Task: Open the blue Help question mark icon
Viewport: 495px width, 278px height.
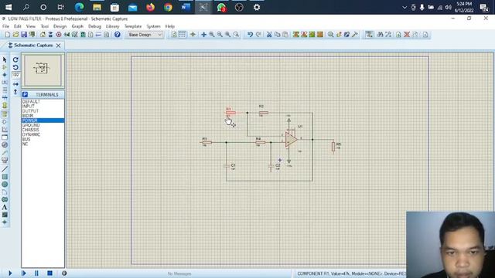Action: pyautogui.click(x=118, y=35)
